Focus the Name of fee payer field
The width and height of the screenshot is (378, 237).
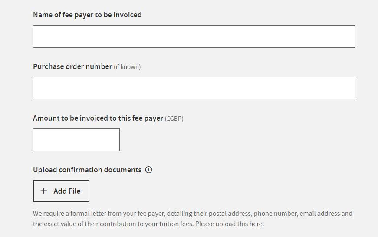pos(194,36)
